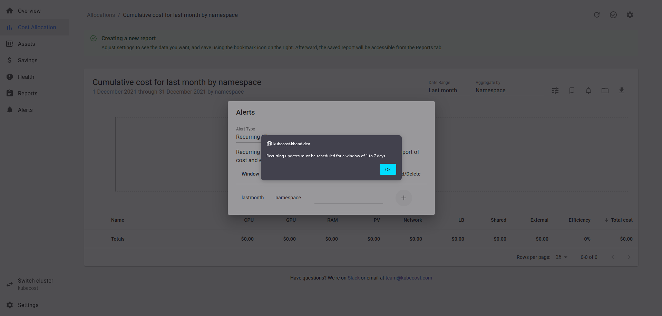Image resolution: width=662 pixels, height=316 pixels.
Task: Sort table by Total cost column
Action: 619,220
